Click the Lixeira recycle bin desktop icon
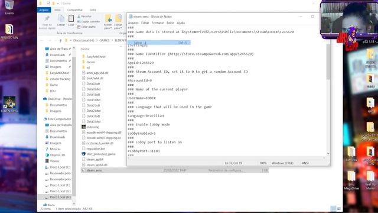 (x=9, y=7)
